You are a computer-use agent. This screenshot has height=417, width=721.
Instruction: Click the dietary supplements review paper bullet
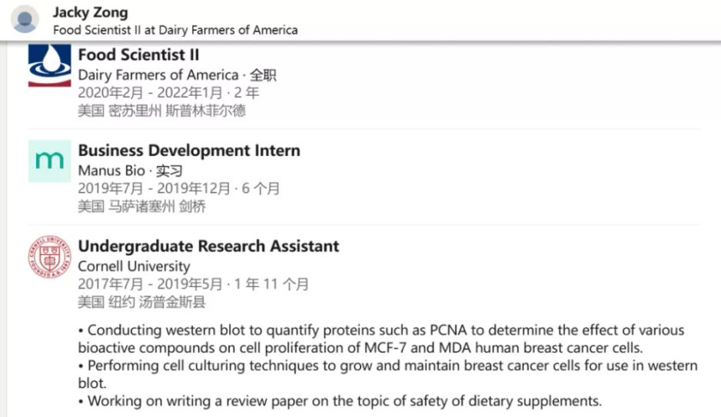pos(344,401)
